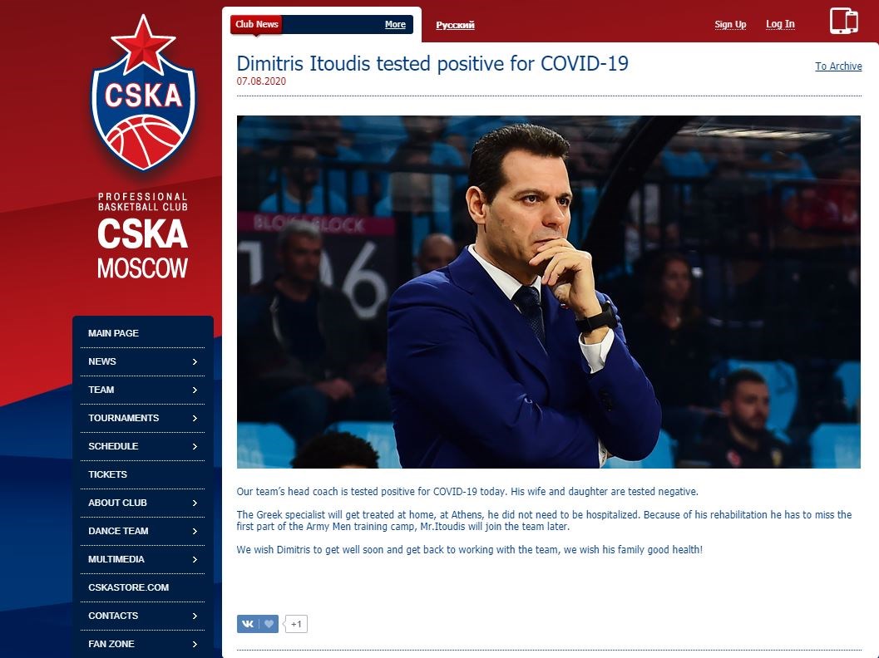The width and height of the screenshot is (879, 658).
Task: Expand the TOURNAMENTS submenu arrow
Action: tap(195, 419)
